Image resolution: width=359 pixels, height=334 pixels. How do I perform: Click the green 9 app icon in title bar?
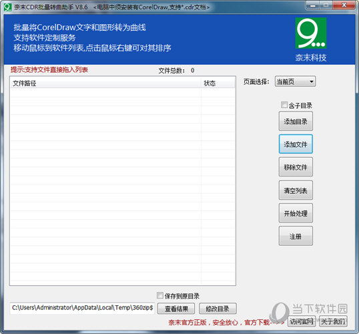(7, 7)
